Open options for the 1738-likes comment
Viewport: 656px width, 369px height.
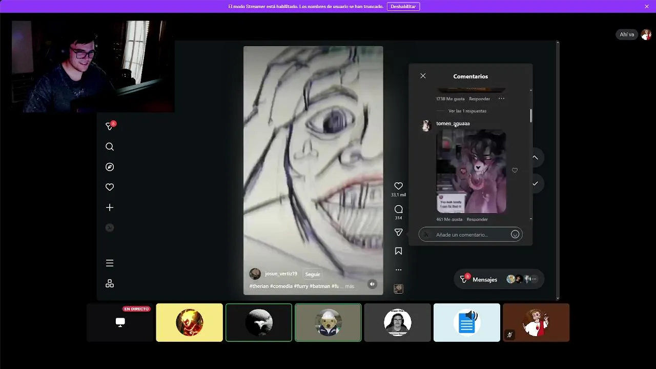pos(501,98)
